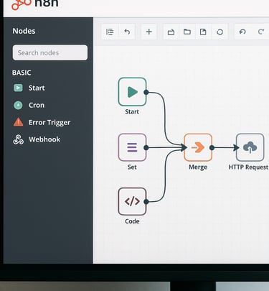Click the "Set" label under the purple node
This screenshot has width=269, height=291.
132,167
